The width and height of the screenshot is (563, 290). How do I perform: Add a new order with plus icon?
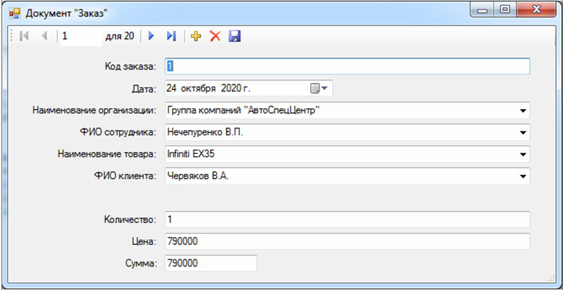[x=196, y=37]
